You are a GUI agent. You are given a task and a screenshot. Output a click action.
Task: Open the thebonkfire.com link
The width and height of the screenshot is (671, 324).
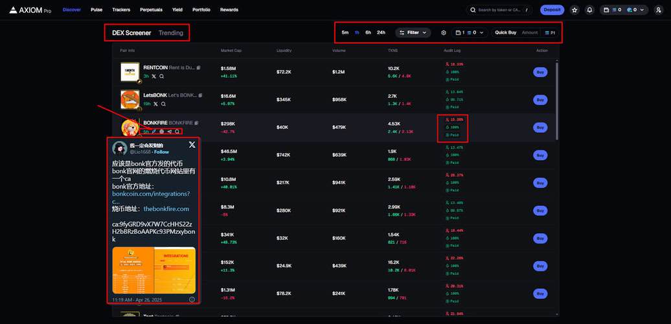(x=166, y=209)
